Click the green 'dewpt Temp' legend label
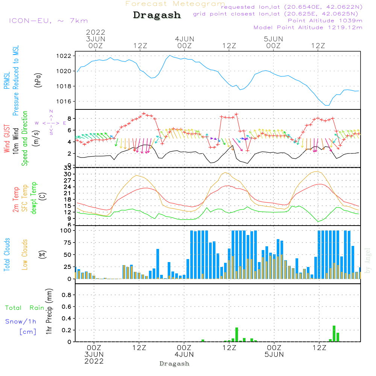This screenshot has height=376, width=376. pyautogui.click(x=33, y=198)
